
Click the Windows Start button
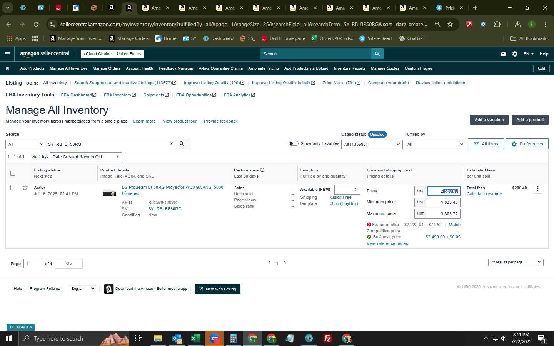(x=9, y=338)
